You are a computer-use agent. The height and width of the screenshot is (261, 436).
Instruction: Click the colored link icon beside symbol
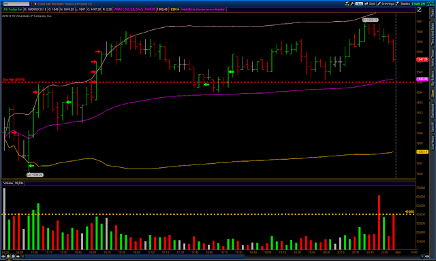coord(35,3)
